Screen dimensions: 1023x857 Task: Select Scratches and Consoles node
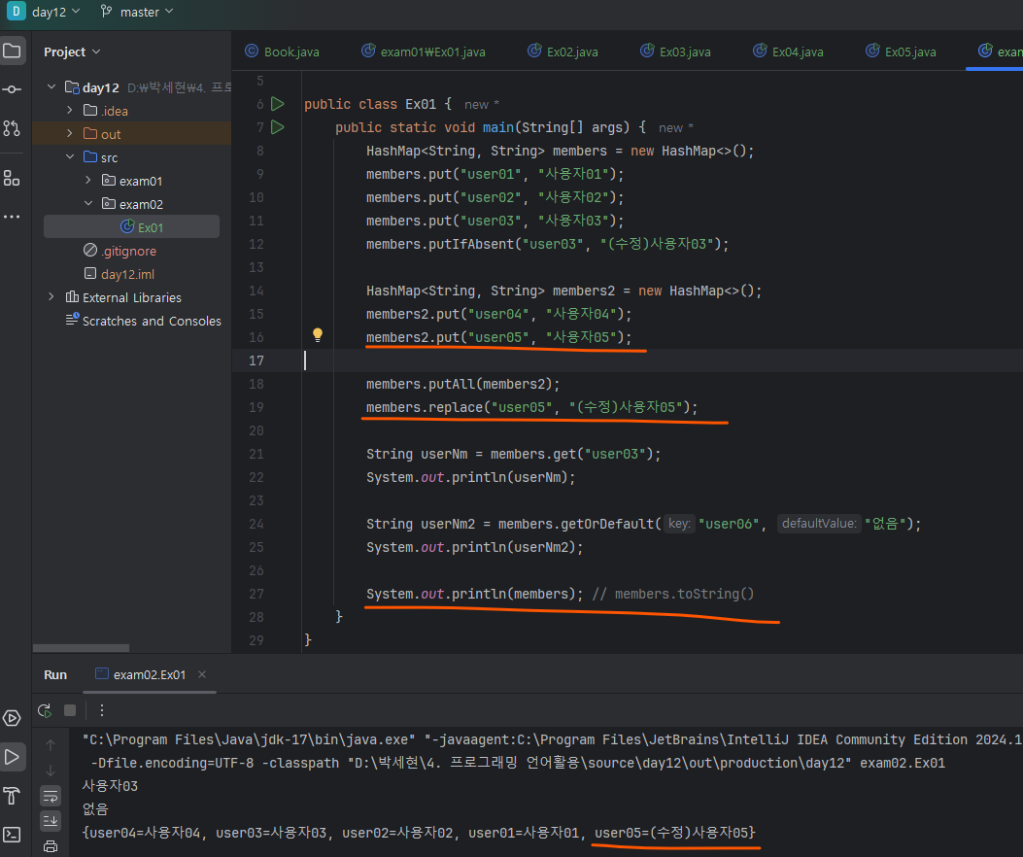pos(144,321)
